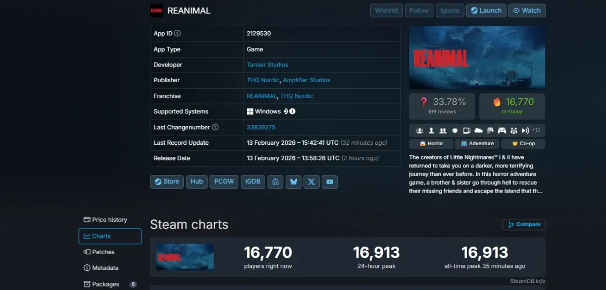Click the Release Date timestamp 13:58:28 UTC
Image resolution: width=606 pixels, height=290 pixels.
pyautogui.click(x=293, y=158)
